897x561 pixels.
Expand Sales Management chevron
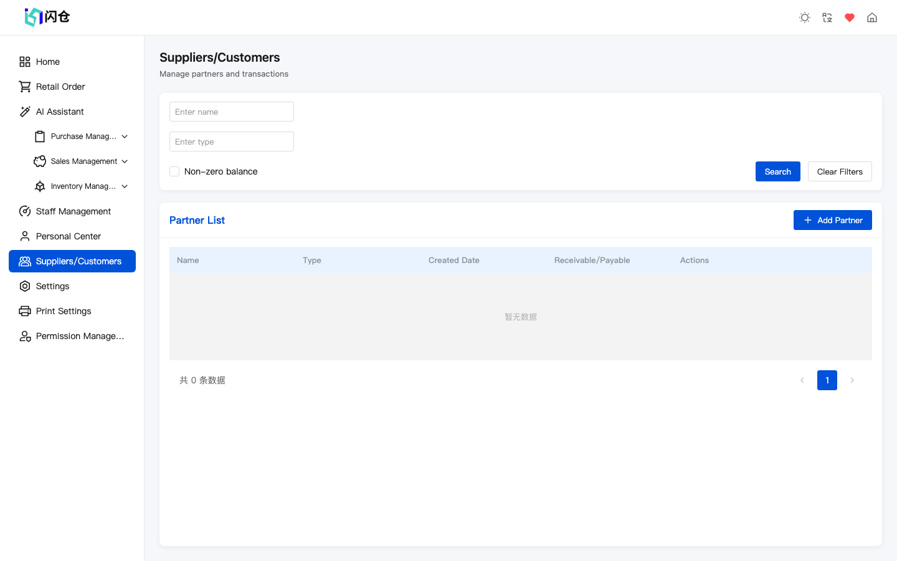[x=125, y=161]
